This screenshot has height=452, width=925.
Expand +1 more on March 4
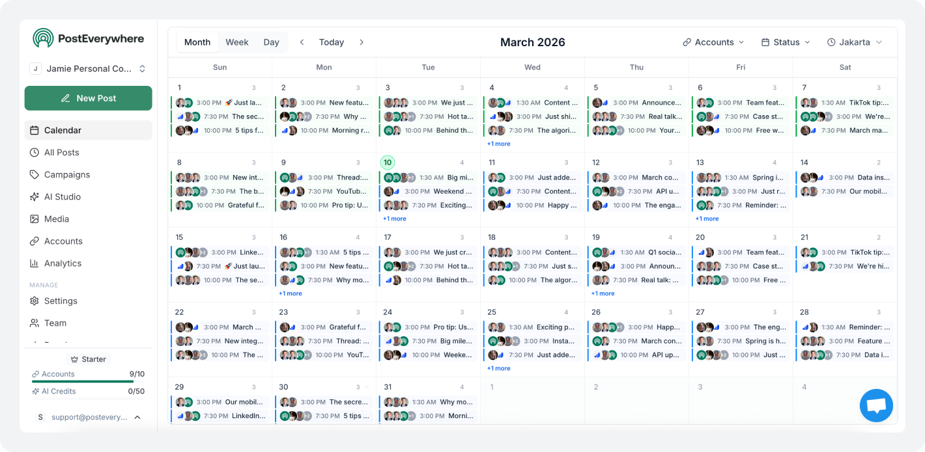pos(499,144)
